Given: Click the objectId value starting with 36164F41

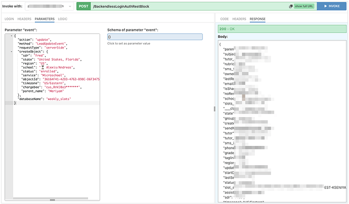Looking at the screenshot, I should [71, 79].
